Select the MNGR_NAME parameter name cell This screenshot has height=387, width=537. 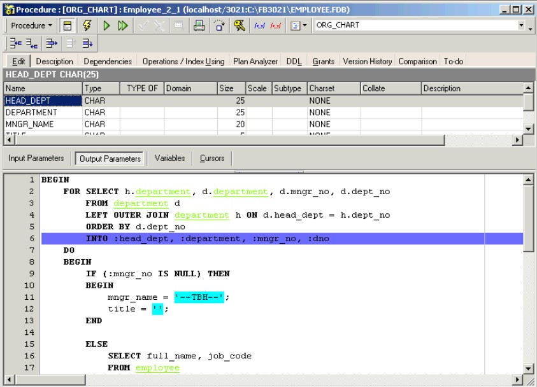click(x=43, y=124)
